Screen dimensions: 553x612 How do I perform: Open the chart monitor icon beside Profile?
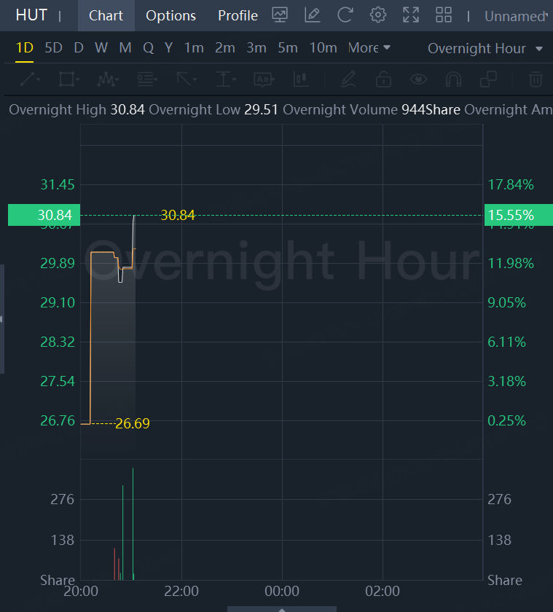[x=280, y=15]
